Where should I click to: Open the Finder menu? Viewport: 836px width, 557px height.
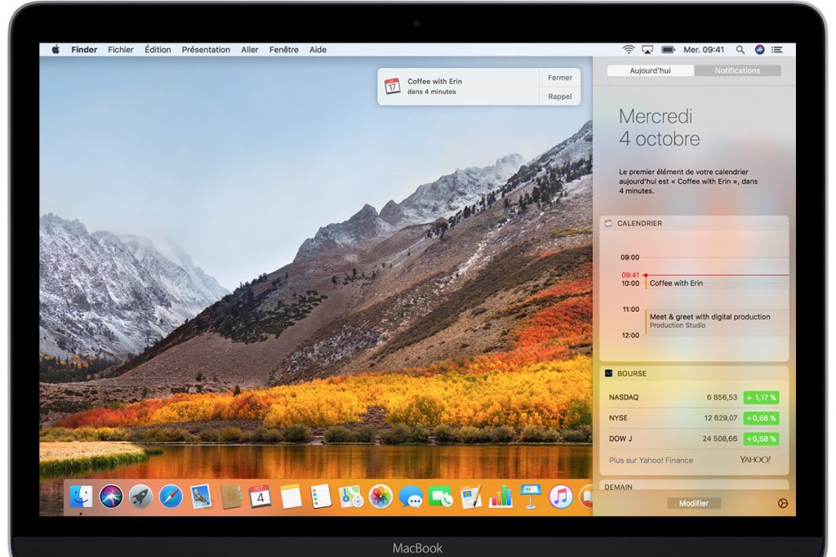[84, 50]
